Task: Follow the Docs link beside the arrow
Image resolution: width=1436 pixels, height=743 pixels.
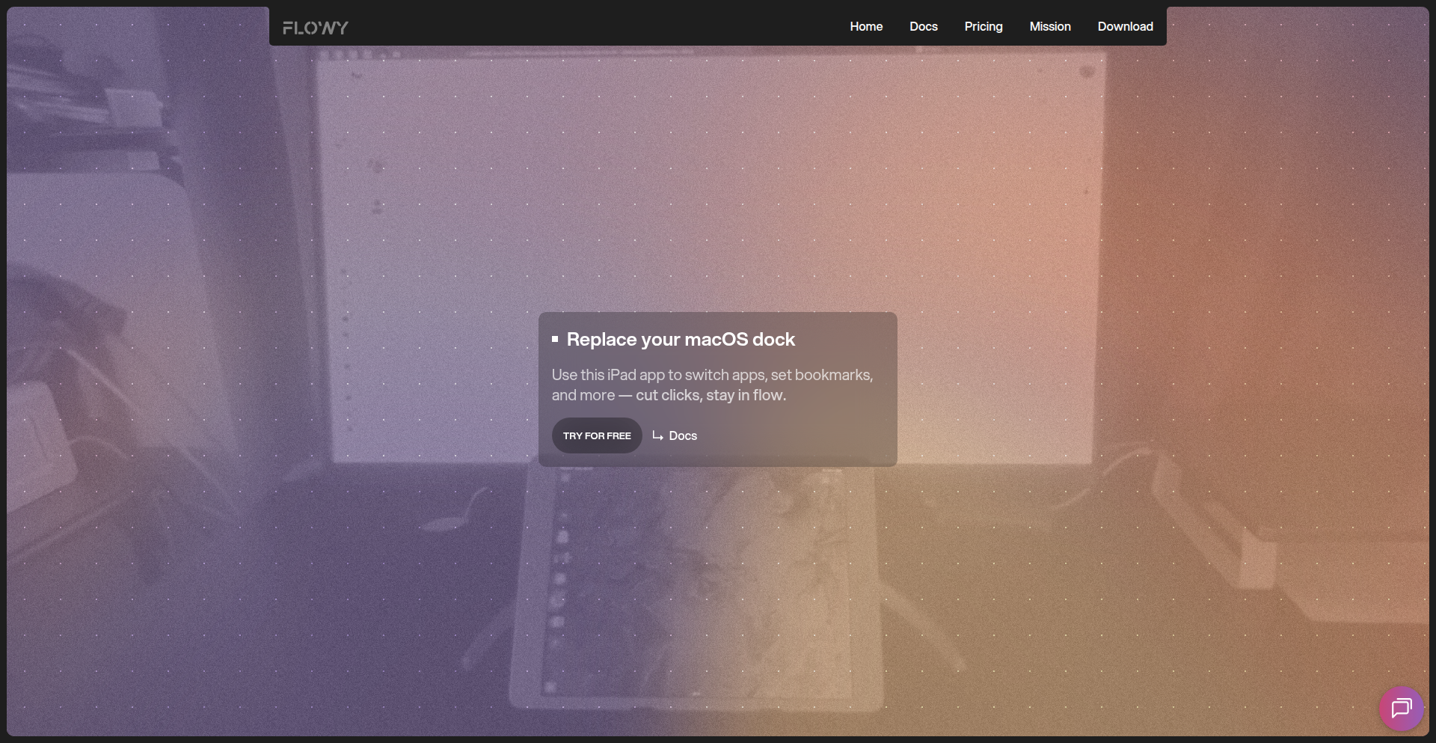Action: [x=675, y=435]
